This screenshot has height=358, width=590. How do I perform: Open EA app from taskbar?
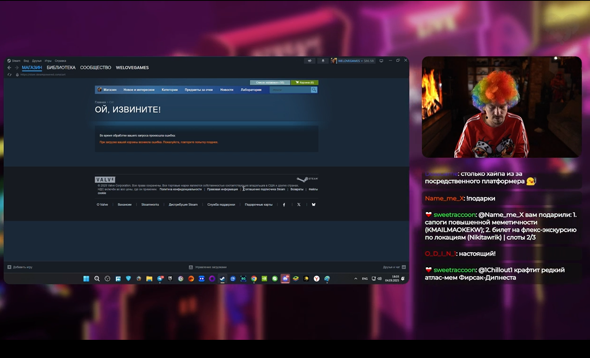click(x=191, y=278)
